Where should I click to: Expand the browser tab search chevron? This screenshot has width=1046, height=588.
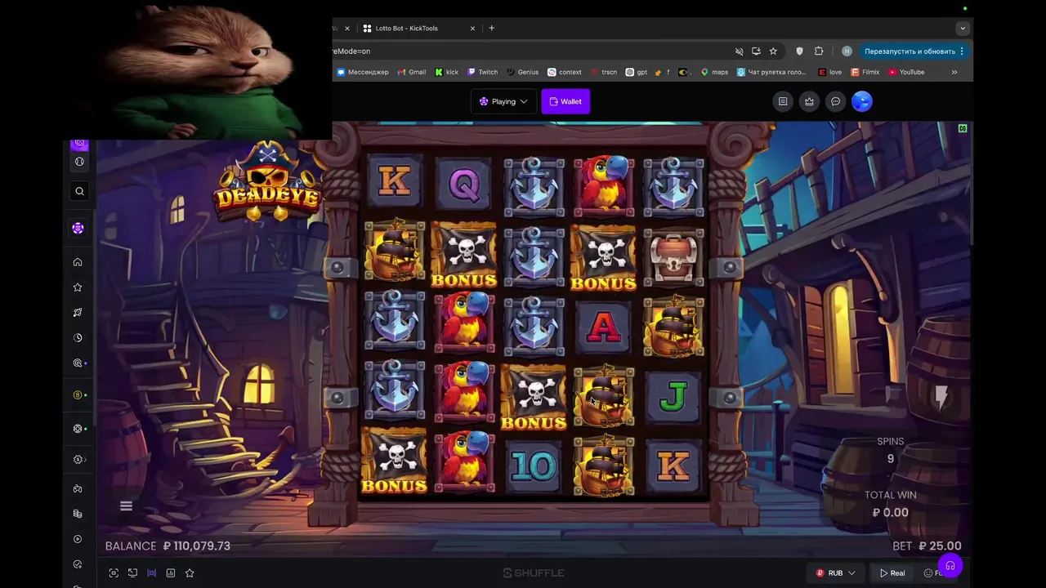click(963, 28)
